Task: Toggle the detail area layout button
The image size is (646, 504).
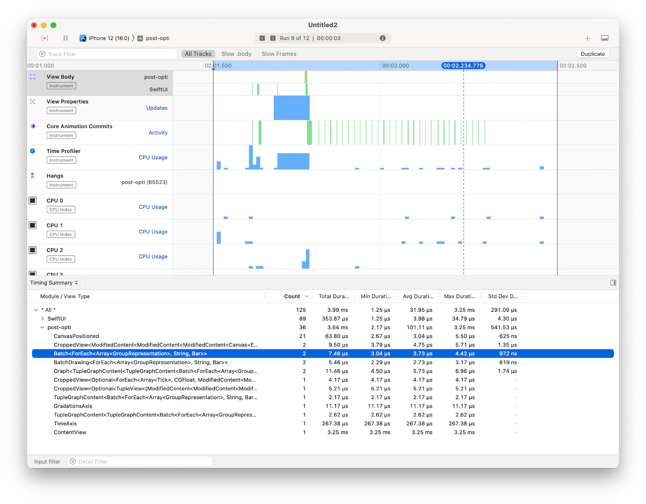Action: [605, 38]
